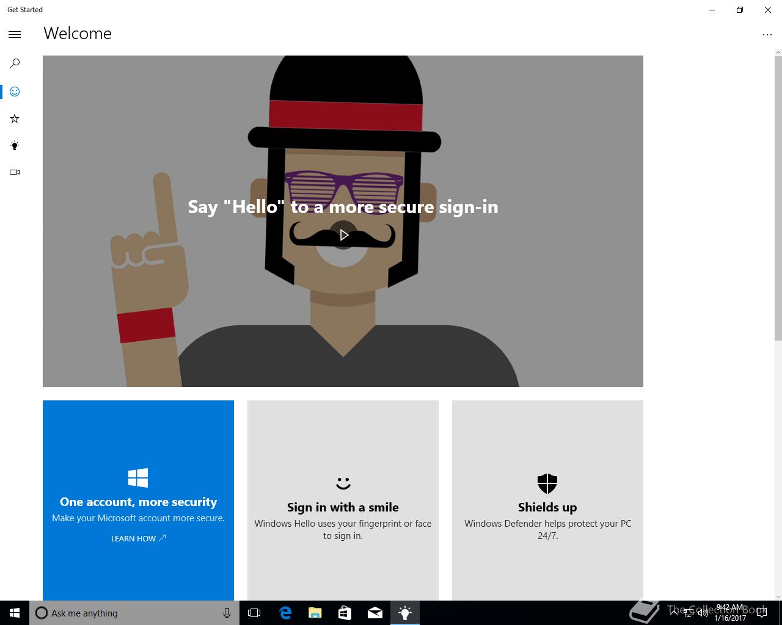The height and width of the screenshot is (625, 782).
Task: Click Windows Hello fingerprint description text
Action: click(343, 529)
